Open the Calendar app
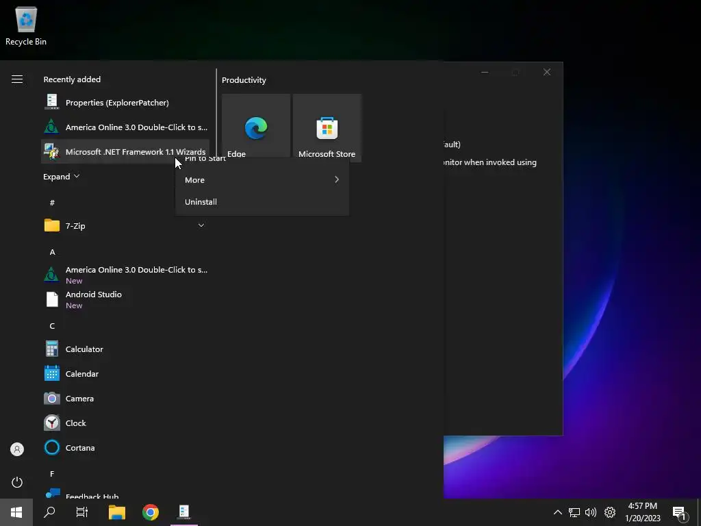Image resolution: width=701 pixels, height=526 pixels. click(x=125, y=373)
